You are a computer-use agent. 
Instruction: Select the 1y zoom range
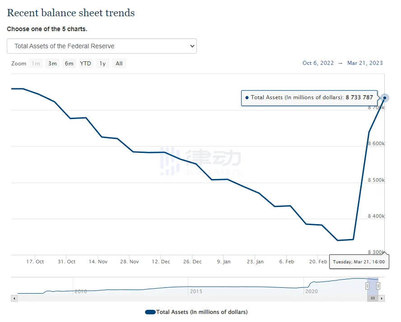(103, 64)
